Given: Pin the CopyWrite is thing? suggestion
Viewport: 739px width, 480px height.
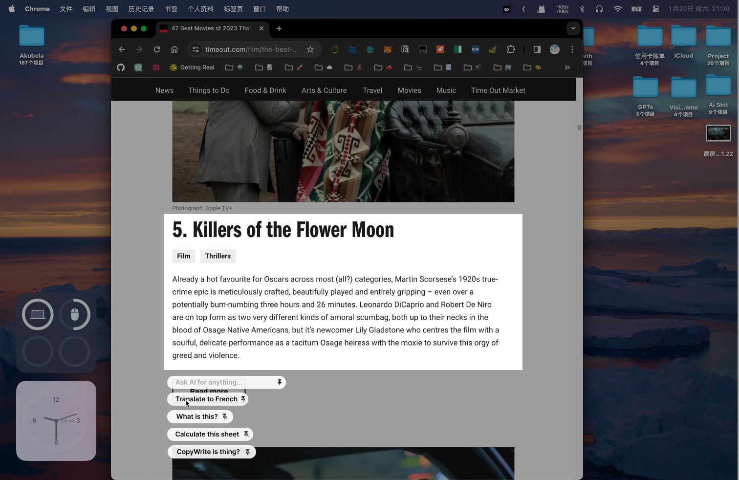Looking at the screenshot, I should pyautogui.click(x=247, y=452).
